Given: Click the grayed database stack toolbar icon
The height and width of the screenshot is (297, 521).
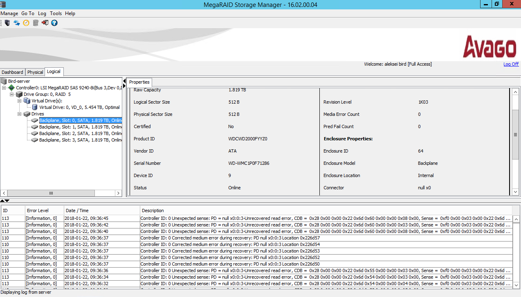Looking at the screenshot, I should pos(36,23).
